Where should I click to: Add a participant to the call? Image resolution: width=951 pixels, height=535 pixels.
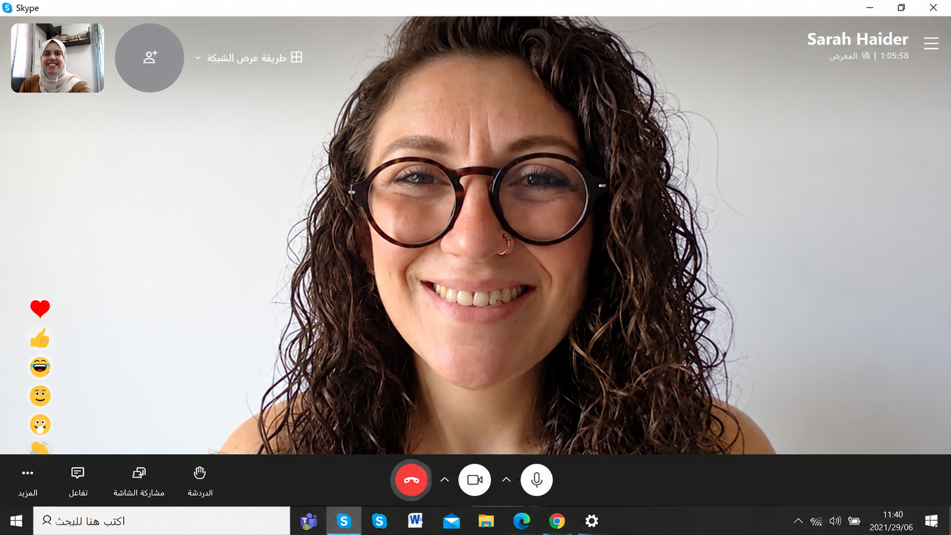[150, 57]
